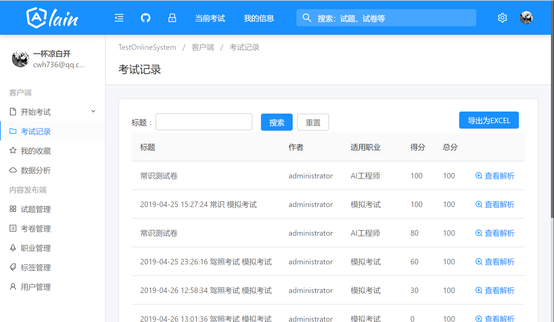The height and width of the screenshot is (322, 554).
Task: Click the score 60 cell
Action: coord(414,262)
